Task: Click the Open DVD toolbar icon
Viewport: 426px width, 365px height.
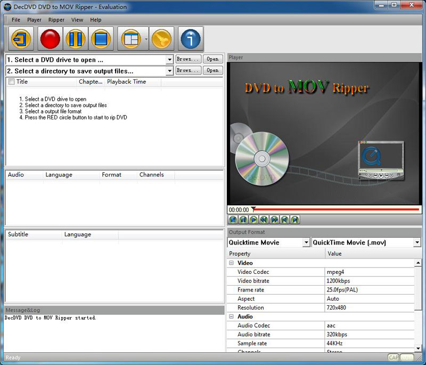Action: tap(21, 39)
